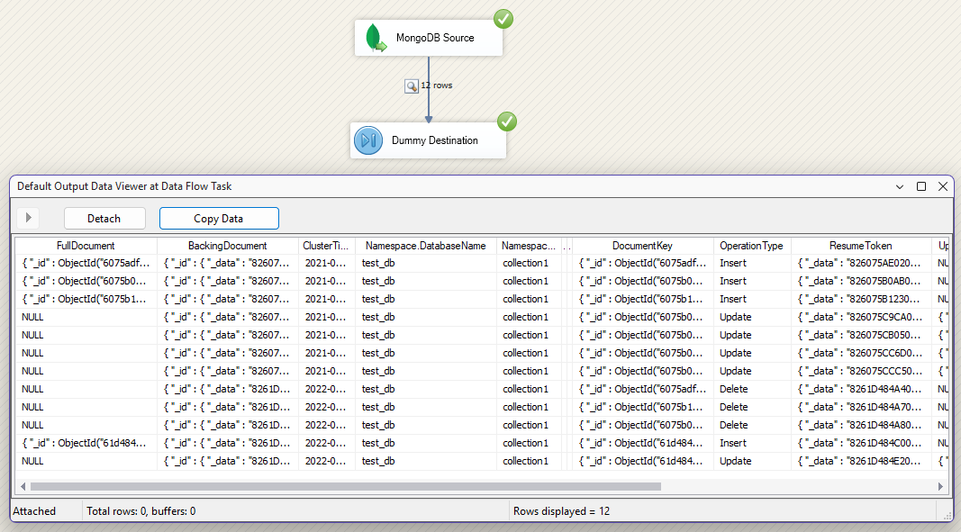Click the 'Attached' status bar entry

tap(34, 511)
